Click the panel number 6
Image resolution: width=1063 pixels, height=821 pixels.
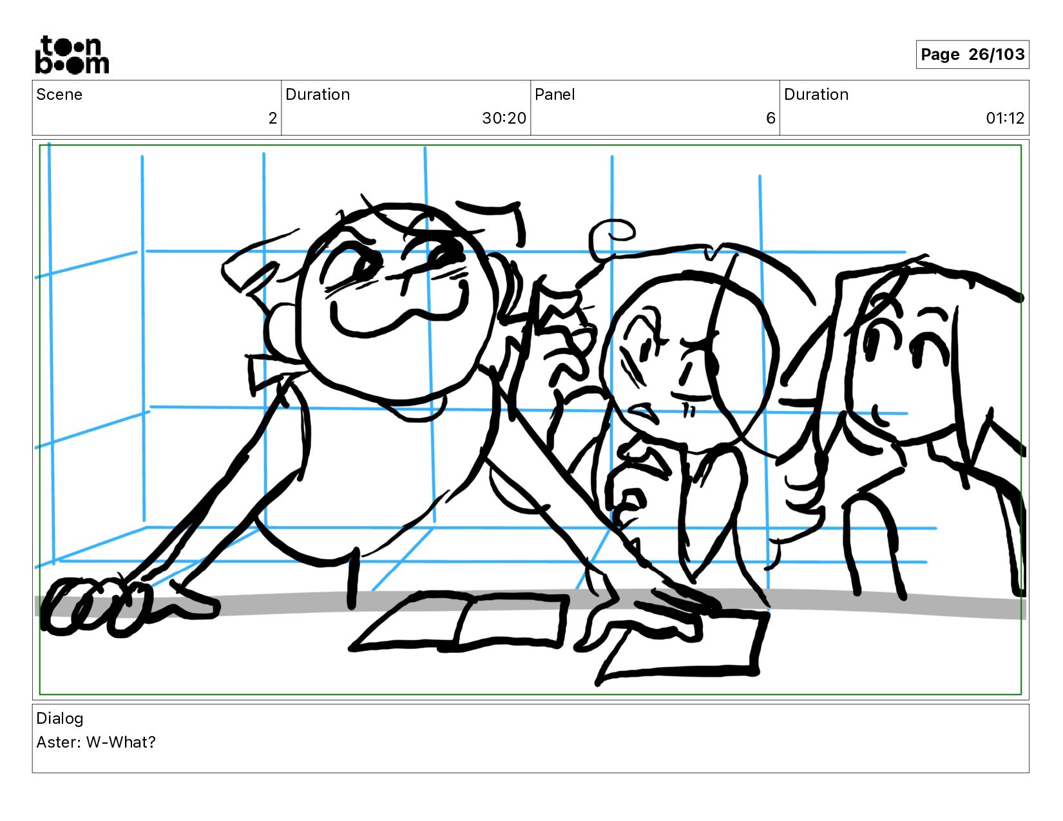771,118
